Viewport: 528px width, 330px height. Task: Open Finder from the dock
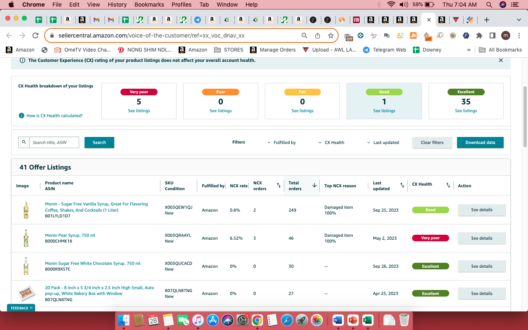tap(124, 320)
